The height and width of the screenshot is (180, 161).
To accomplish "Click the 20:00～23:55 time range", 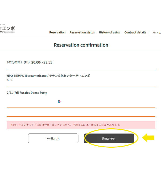I will [x=42, y=62].
